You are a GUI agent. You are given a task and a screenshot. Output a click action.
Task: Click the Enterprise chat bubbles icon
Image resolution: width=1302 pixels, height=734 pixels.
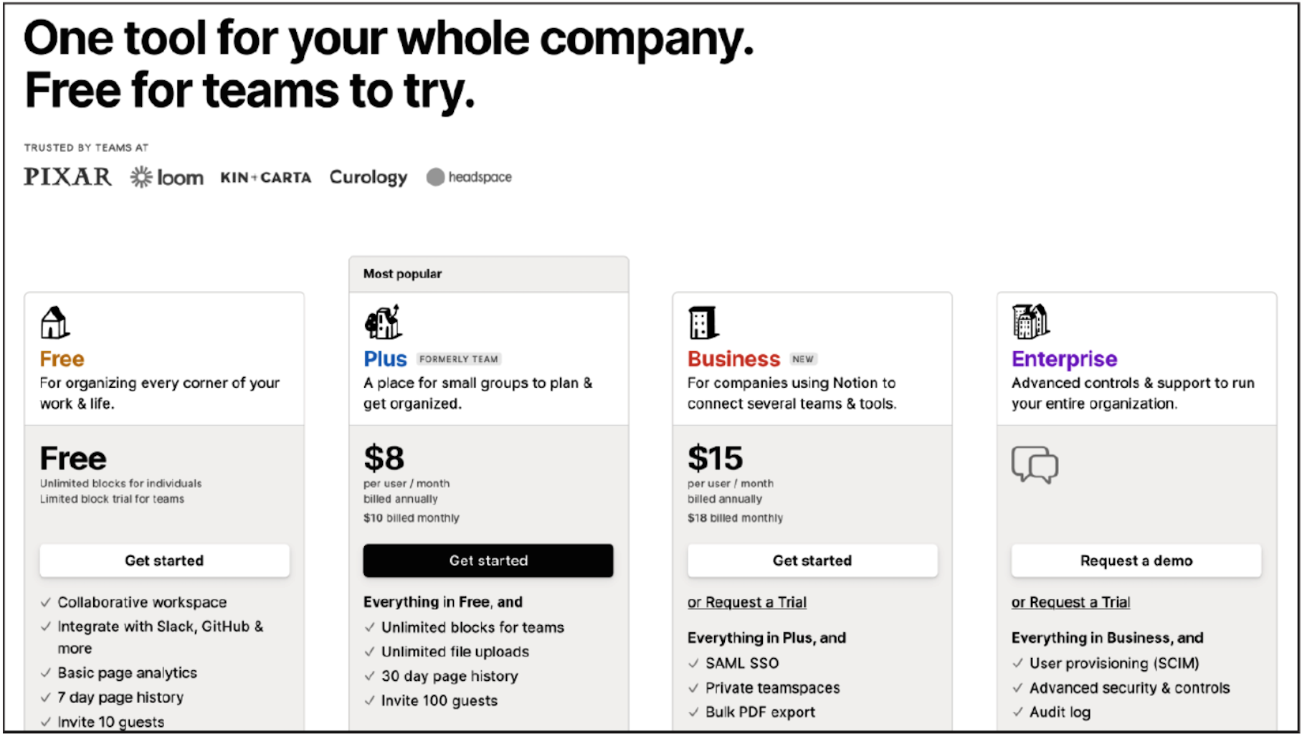click(x=1034, y=464)
